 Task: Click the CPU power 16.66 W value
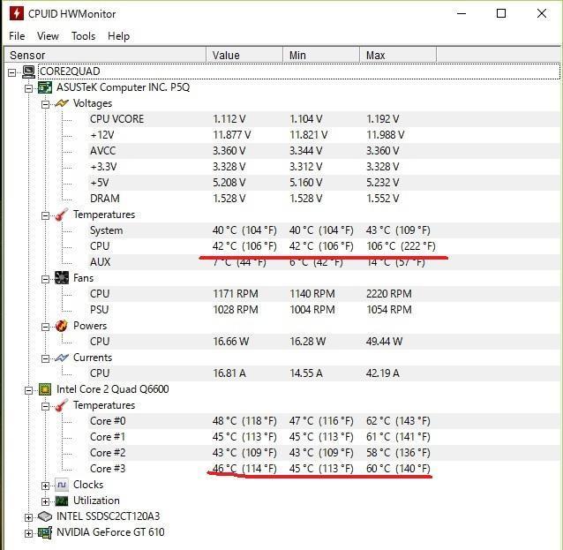pos(230,342)
